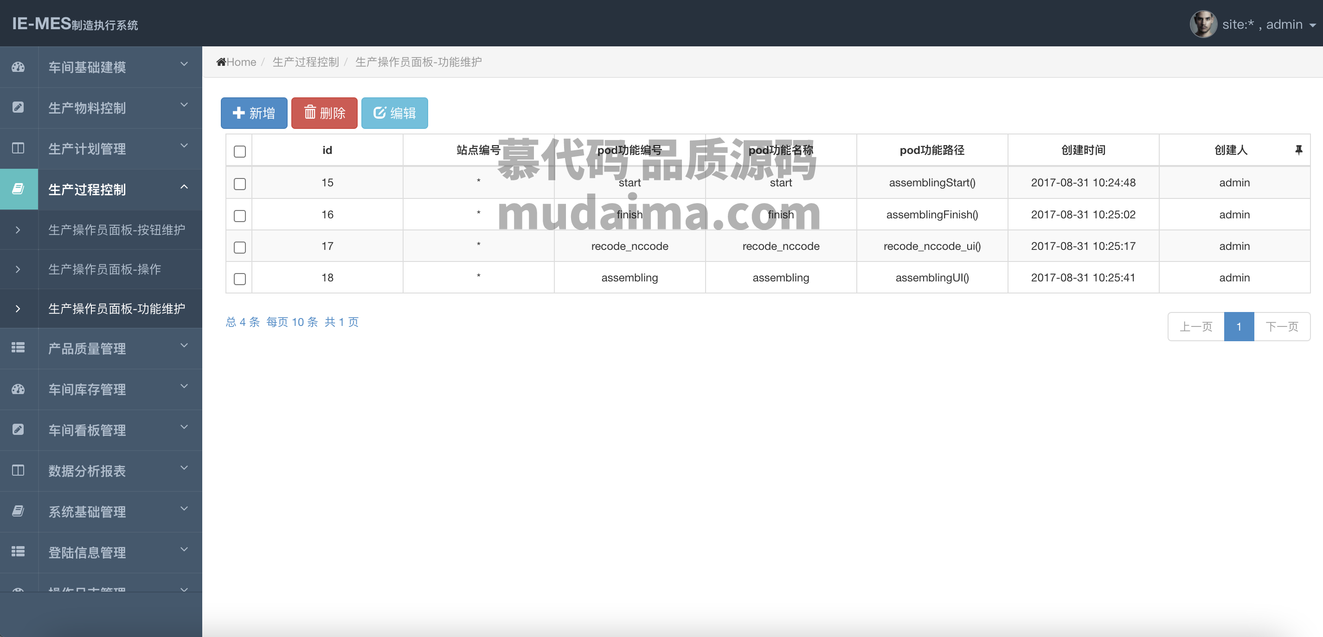Screen dimensions: 1323x637
Task: Check the row with id 16
Action: click(x=240, y=216)
